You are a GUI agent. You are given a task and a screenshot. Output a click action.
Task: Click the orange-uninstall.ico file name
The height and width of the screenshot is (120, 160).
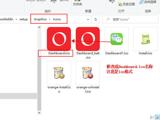point(88,89)
